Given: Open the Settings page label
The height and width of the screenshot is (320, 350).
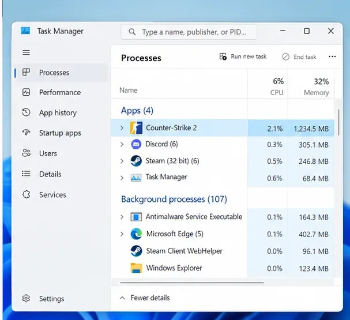Looking at the screenshot, I should 51,299.
